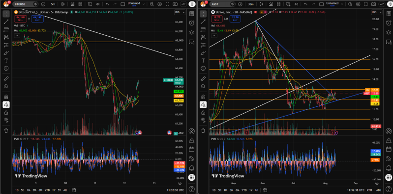Open the USD currency dropdown on BTCUSD chart

[x=180, y=12]
